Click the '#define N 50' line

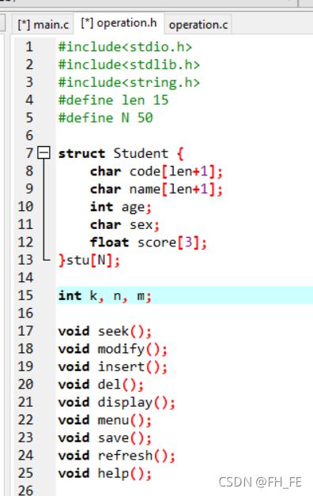coord(106,118)
